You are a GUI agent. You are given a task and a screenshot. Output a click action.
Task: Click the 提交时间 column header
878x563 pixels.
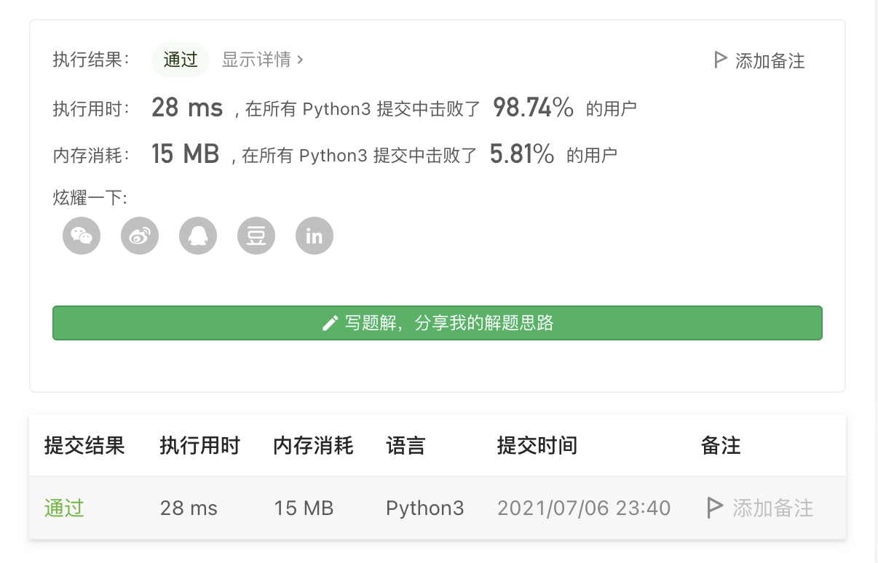click(537, 445)
